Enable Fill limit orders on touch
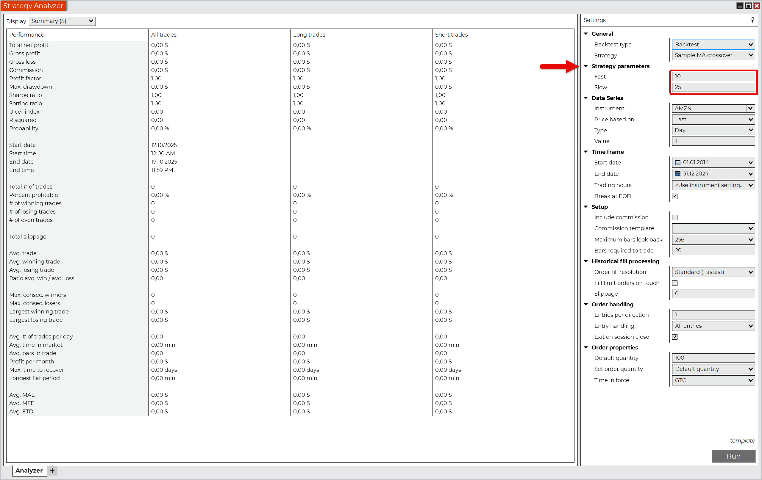 675,283
